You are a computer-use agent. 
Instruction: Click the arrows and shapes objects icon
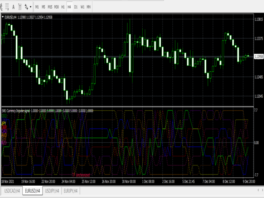(26, 7)
